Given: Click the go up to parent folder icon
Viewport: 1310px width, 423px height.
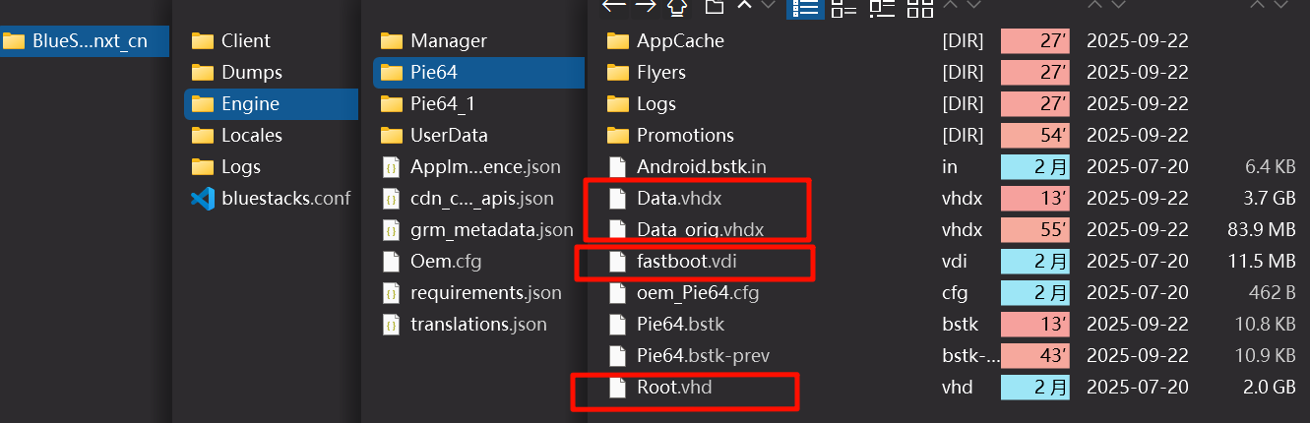Looking at the screenshot, I should tap(677, 6).
